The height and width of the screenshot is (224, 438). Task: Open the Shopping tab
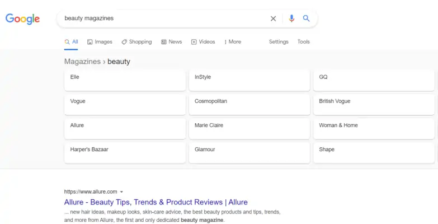click(x=136, y=41)
